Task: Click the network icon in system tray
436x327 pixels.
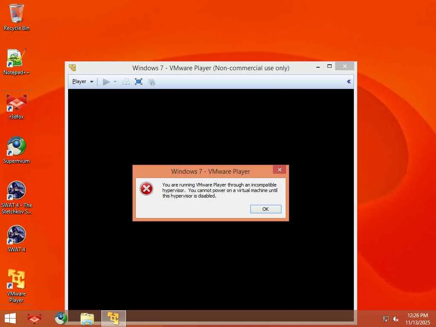Action: point(385,318)
